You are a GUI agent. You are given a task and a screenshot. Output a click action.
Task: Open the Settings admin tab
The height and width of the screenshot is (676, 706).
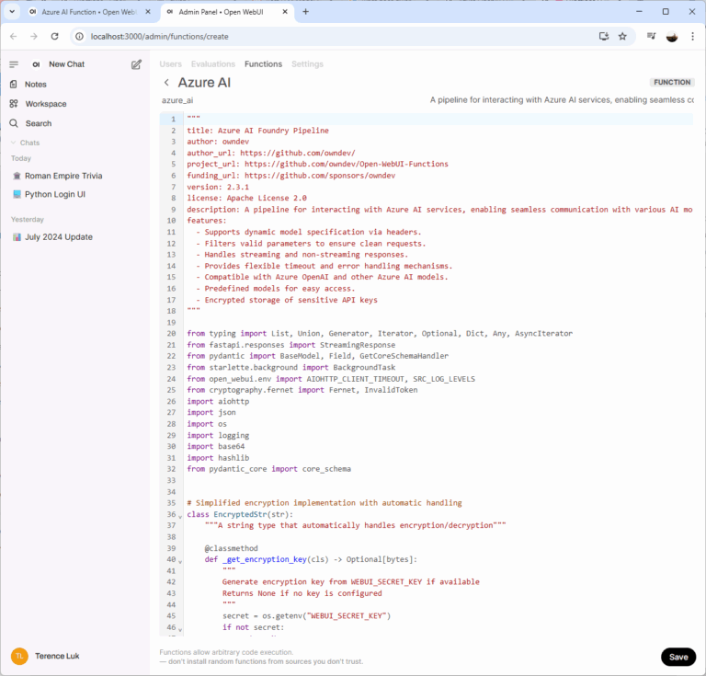point(307,64)
